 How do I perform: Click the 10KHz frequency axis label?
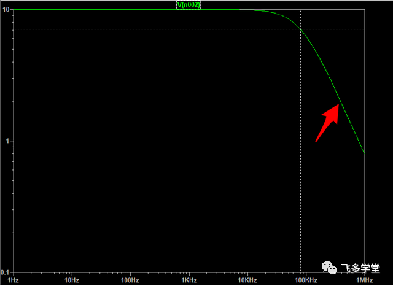point(247,280)
